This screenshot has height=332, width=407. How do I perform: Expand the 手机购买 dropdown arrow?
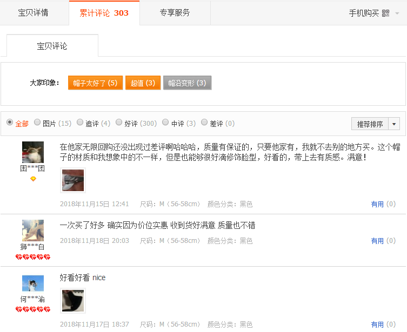[397, 13]
